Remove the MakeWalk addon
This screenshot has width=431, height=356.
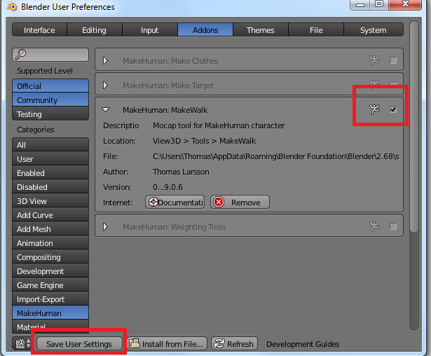point(240,203)
